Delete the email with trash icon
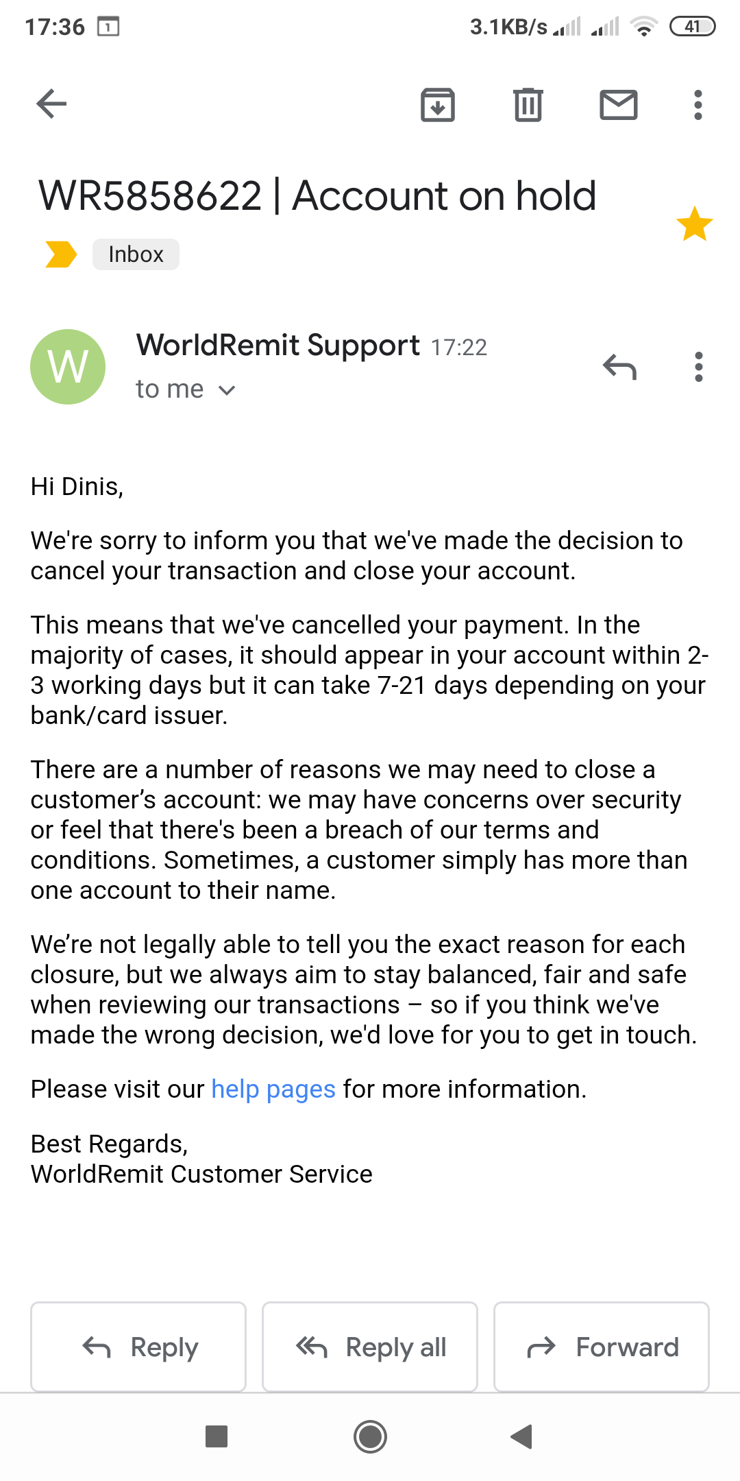Viewport: 740px width, 1481px height. coord(528,105)
